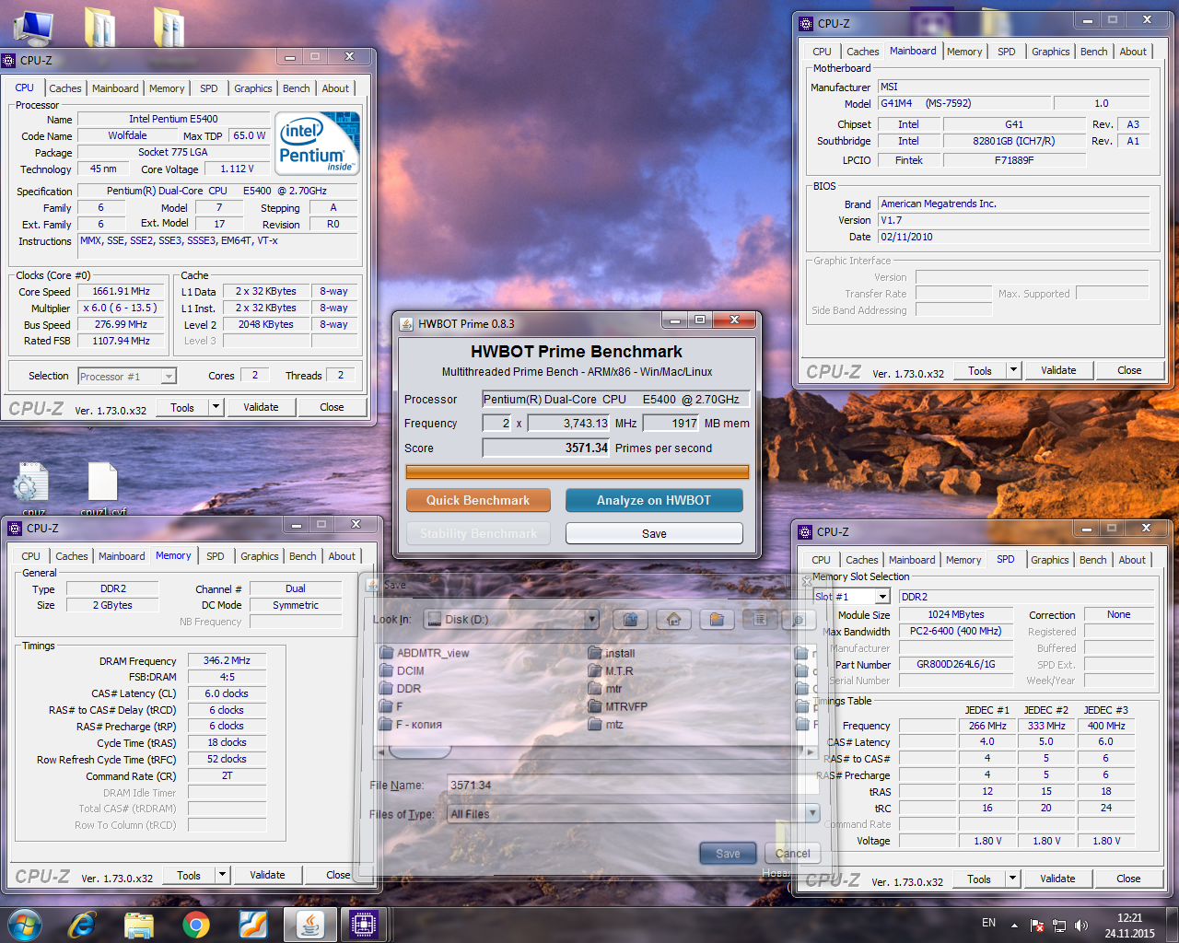Click the '1661.91 MHz' Core Speed value
This screenshot has height=943, width=1179.
(x=121, y=291)
